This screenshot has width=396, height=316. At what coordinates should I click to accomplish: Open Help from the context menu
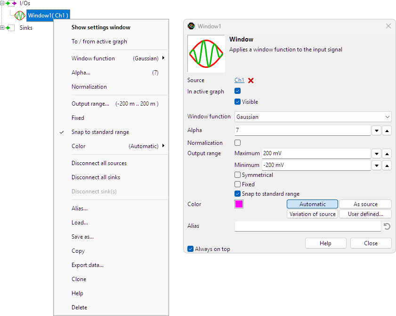111,293
